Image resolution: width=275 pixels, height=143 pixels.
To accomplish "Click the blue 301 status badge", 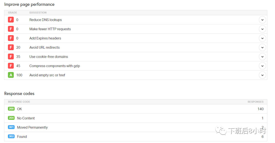I will pos(11,127).
